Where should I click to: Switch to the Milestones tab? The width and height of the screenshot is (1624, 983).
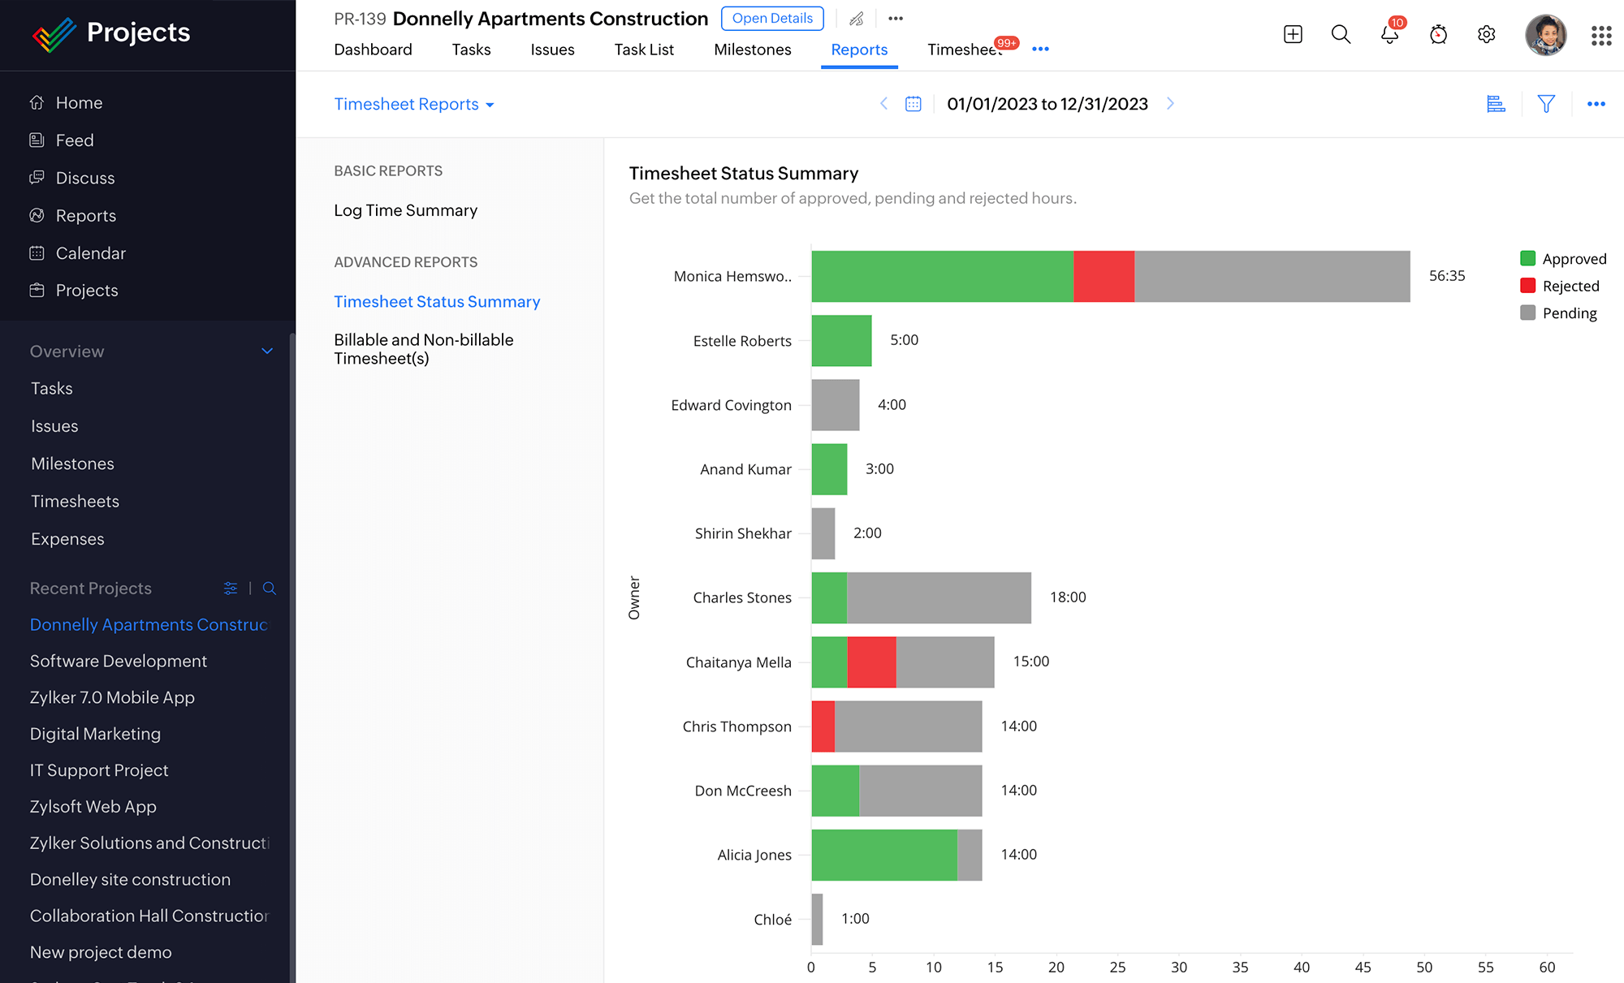pyautogui.click(x=752, y=50)
